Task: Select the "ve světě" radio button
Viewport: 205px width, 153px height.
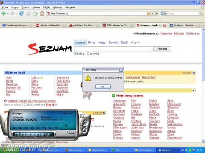Action: click(88, 54)
